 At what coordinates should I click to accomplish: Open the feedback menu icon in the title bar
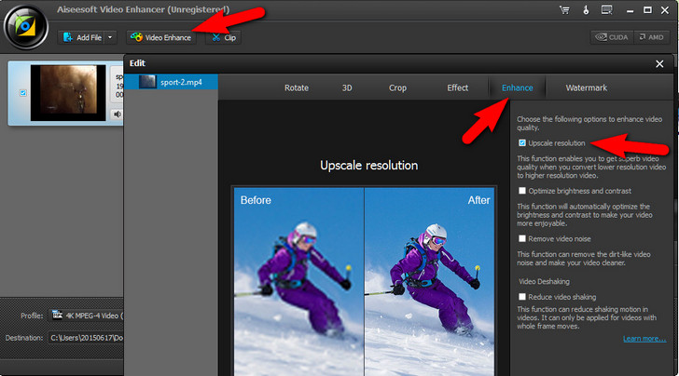click(x=606, y=10)
